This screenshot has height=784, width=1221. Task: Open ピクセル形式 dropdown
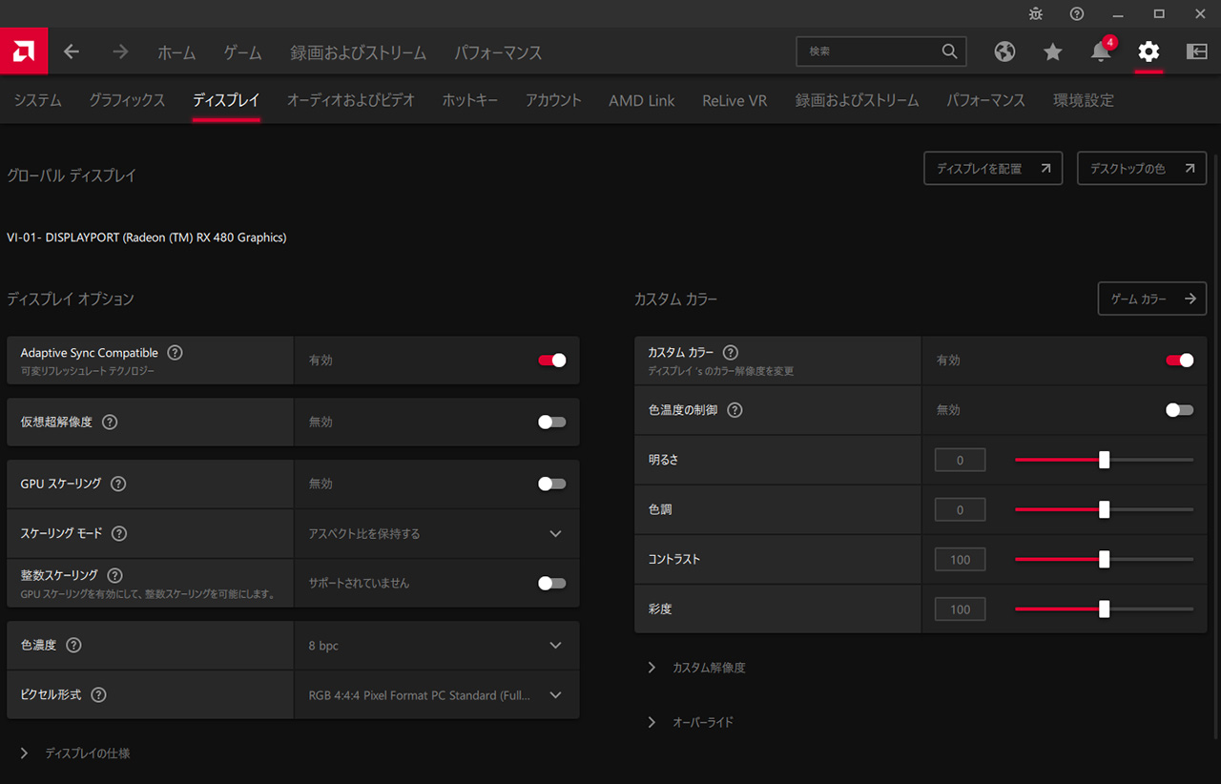pyautogui.click(x=437, y=695)
